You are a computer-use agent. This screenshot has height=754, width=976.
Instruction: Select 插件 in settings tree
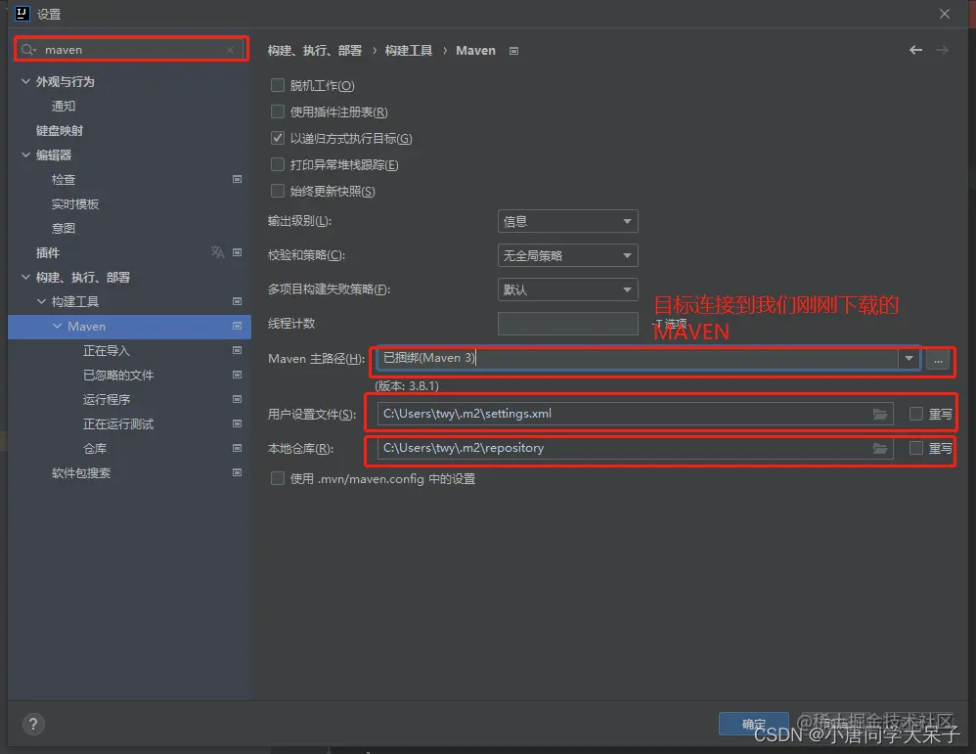click(x=48, y=252)
